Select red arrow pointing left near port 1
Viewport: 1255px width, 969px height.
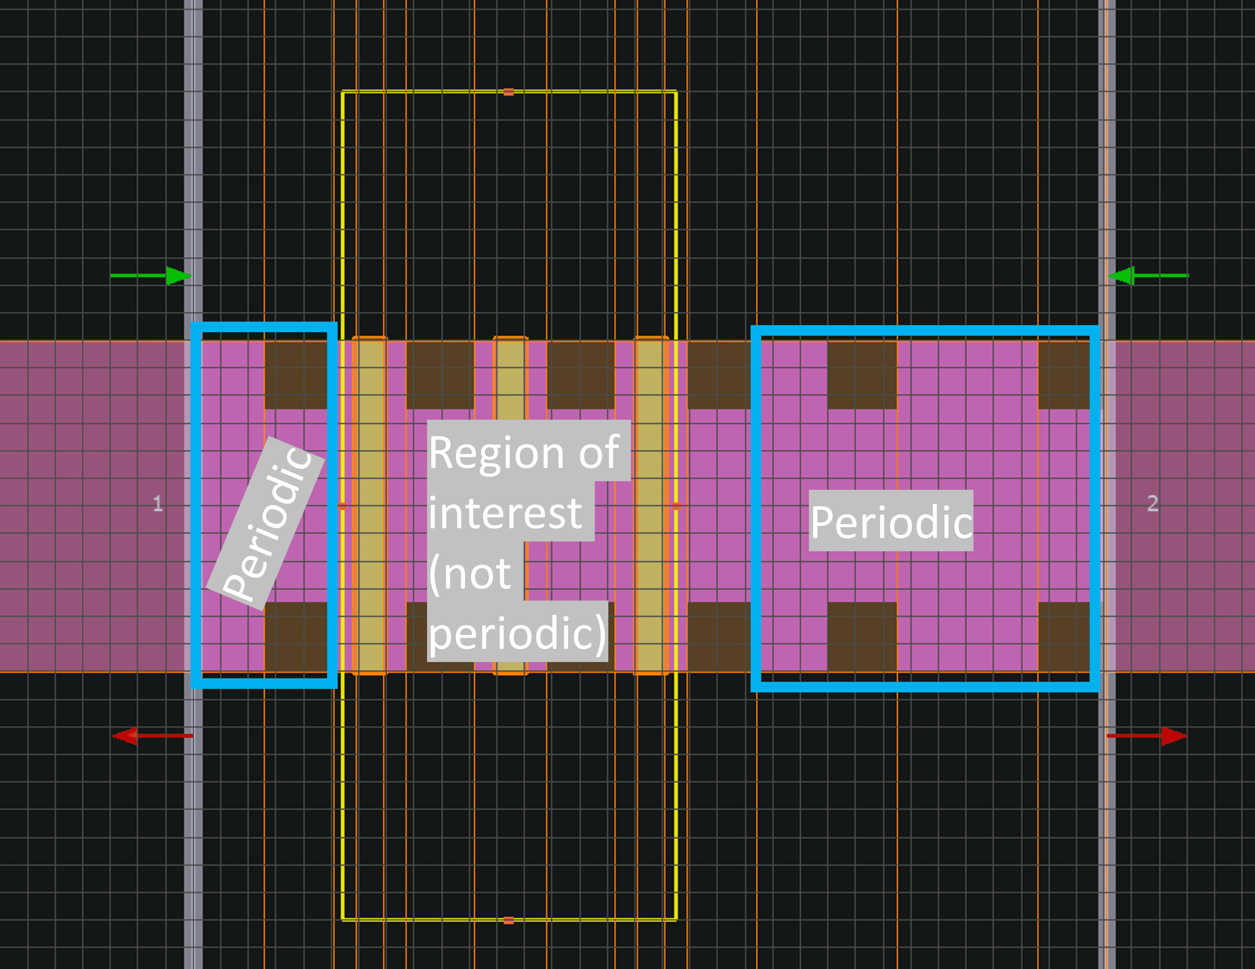[x=152, y=736]
